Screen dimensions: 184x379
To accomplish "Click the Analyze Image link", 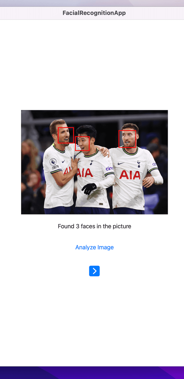I will [94, 247].
